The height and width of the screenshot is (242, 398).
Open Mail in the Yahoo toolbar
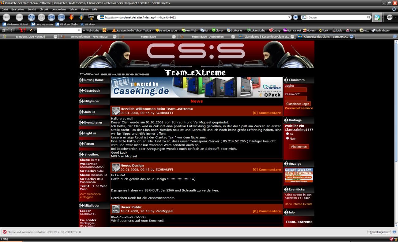click(204, 30)
